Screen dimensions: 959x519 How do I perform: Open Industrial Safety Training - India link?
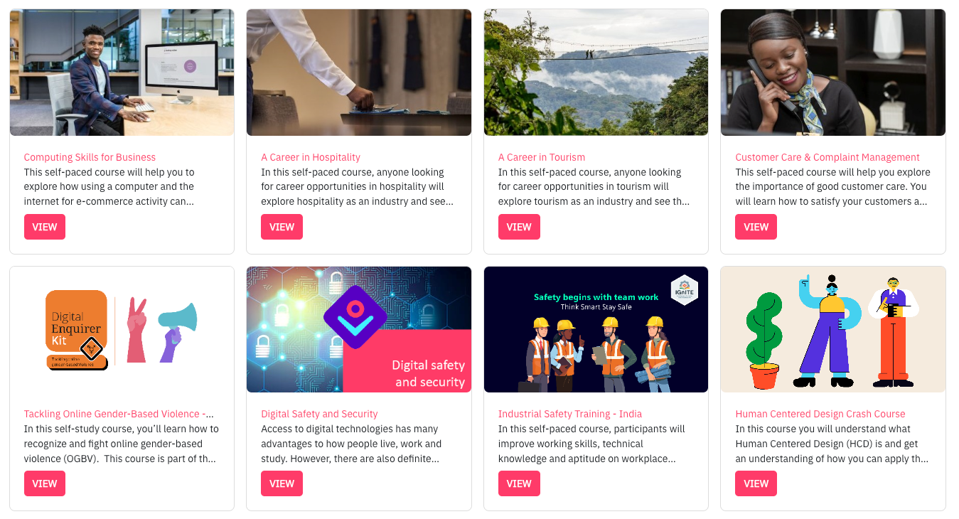(570, 414)
